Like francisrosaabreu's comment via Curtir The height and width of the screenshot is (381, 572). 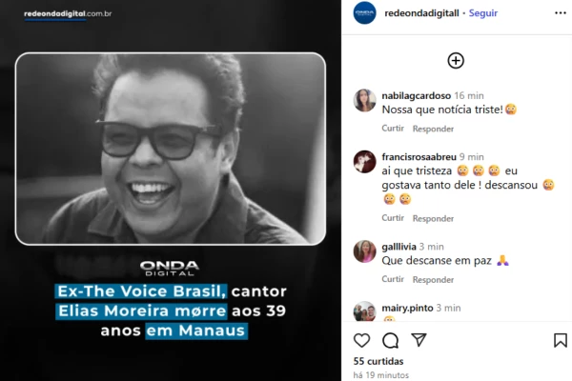(393, 218)
